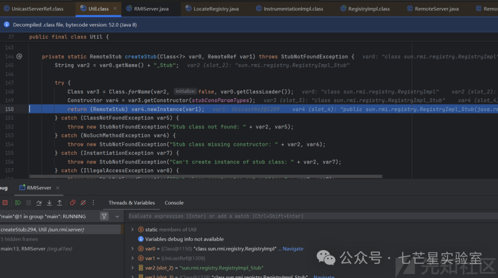498x278 pixels.
Task: Stop the RMIServer debug session
Action: (x=5, y=203)
